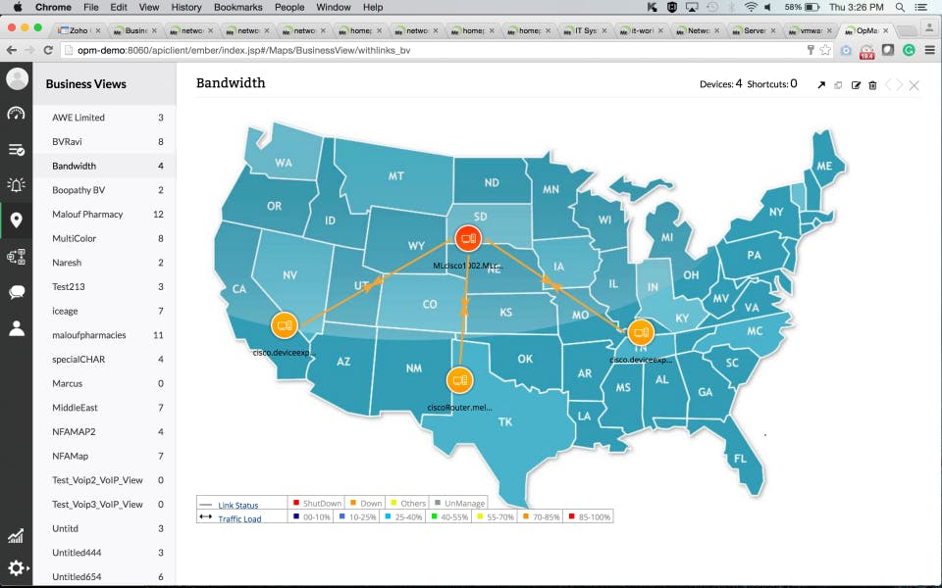Image resolution: width=942 pixels, height=588 pixels.
Task: Open the Settings gear in sidebar
Action: coord(17,567)
